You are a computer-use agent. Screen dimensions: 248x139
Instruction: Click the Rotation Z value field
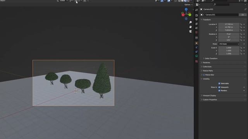click(229, 40)
